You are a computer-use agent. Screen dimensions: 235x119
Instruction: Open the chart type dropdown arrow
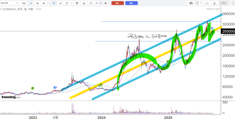click(72, 3)
